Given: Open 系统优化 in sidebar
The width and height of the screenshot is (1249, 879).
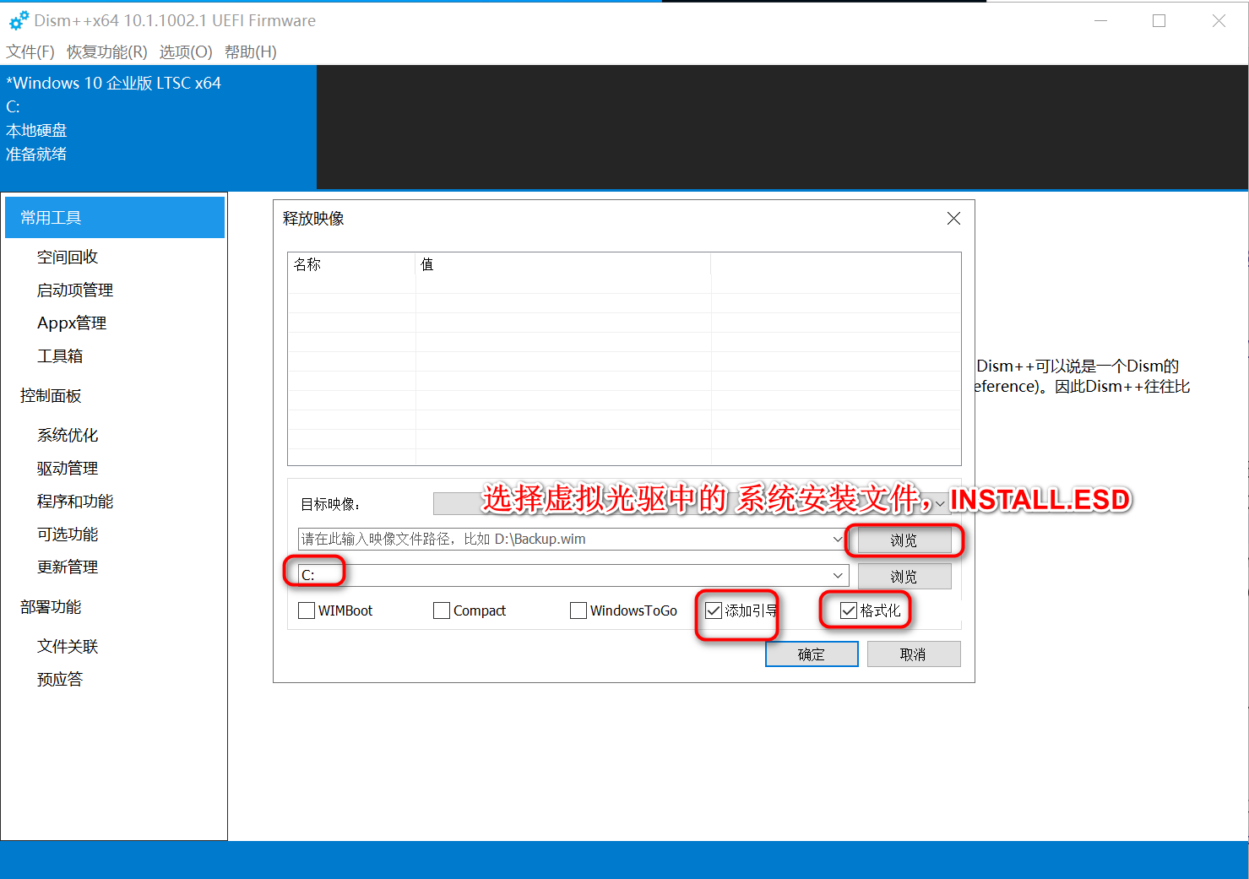Looking at the screenshot, I should (x=68, y=436).
